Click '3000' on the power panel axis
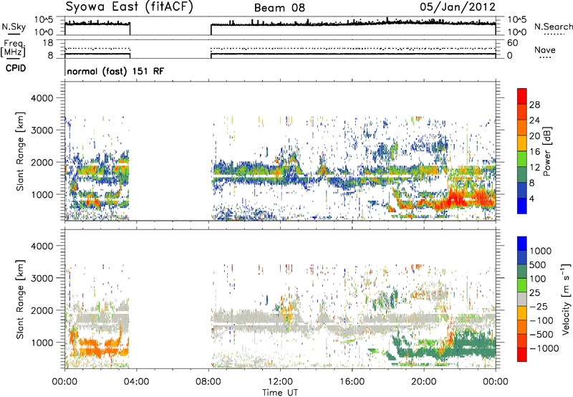The width and height of the screenshot is (573, 397). tap(42, 130)
